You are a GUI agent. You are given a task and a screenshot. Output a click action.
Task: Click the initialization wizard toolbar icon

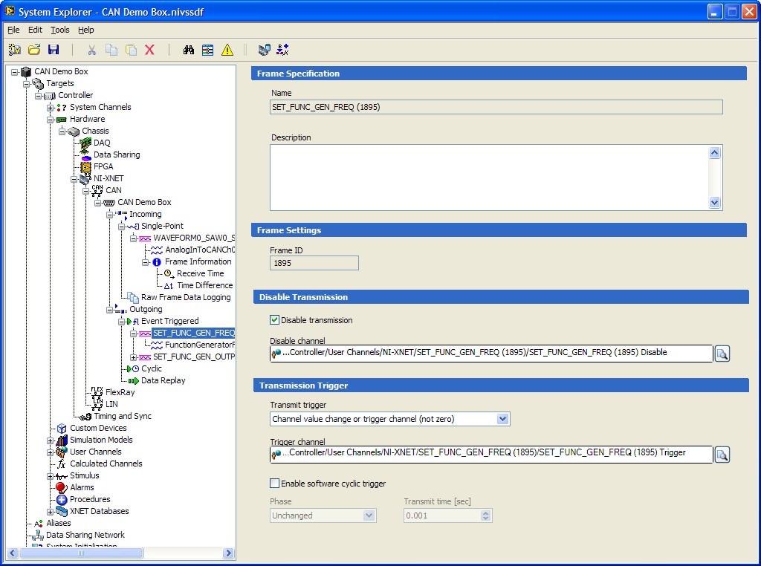[x=282, y=50]
